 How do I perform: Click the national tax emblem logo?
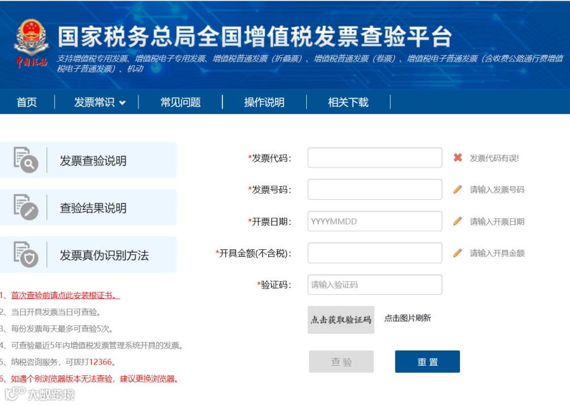(x=31, y=44)
